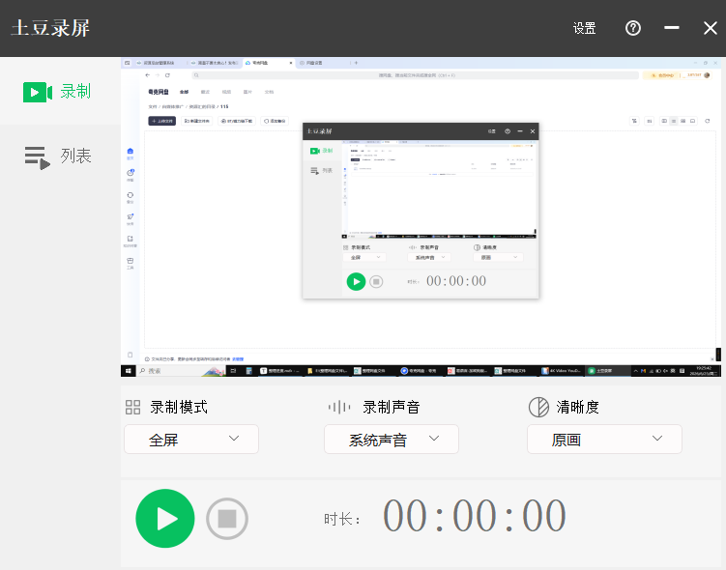Screen dimensions: 726x570
Task: Click the 00:00:00 duration timer
Action: [474, 516]
